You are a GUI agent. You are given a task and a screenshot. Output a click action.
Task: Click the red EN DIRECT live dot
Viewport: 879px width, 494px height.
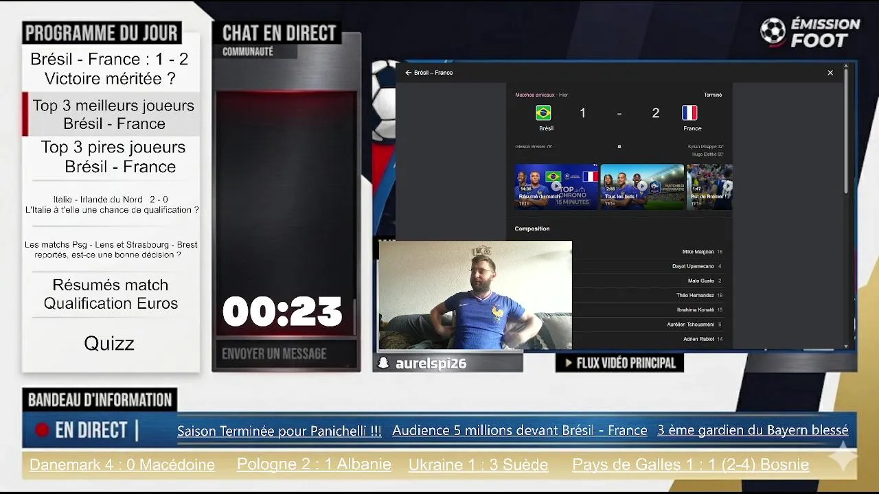[43, 430]
